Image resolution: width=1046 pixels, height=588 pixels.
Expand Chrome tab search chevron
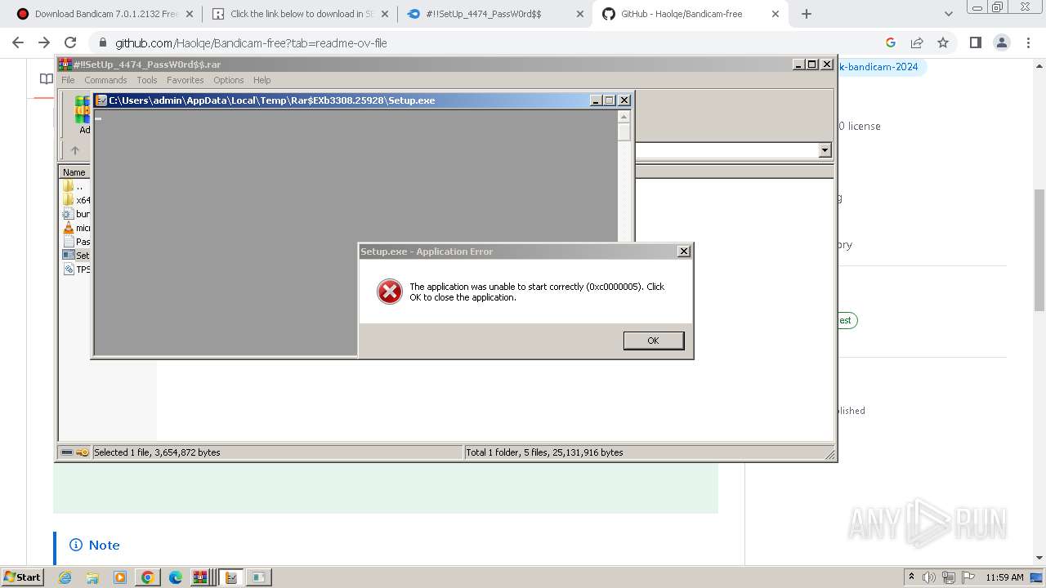(949, 14)
